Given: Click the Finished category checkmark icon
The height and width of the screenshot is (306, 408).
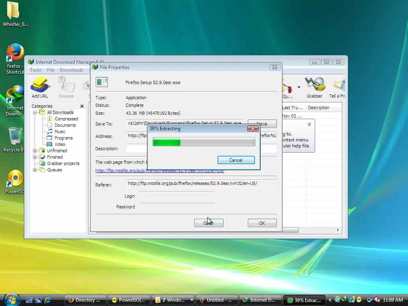Looking at the screenshot, I should [x=42, y=157].
